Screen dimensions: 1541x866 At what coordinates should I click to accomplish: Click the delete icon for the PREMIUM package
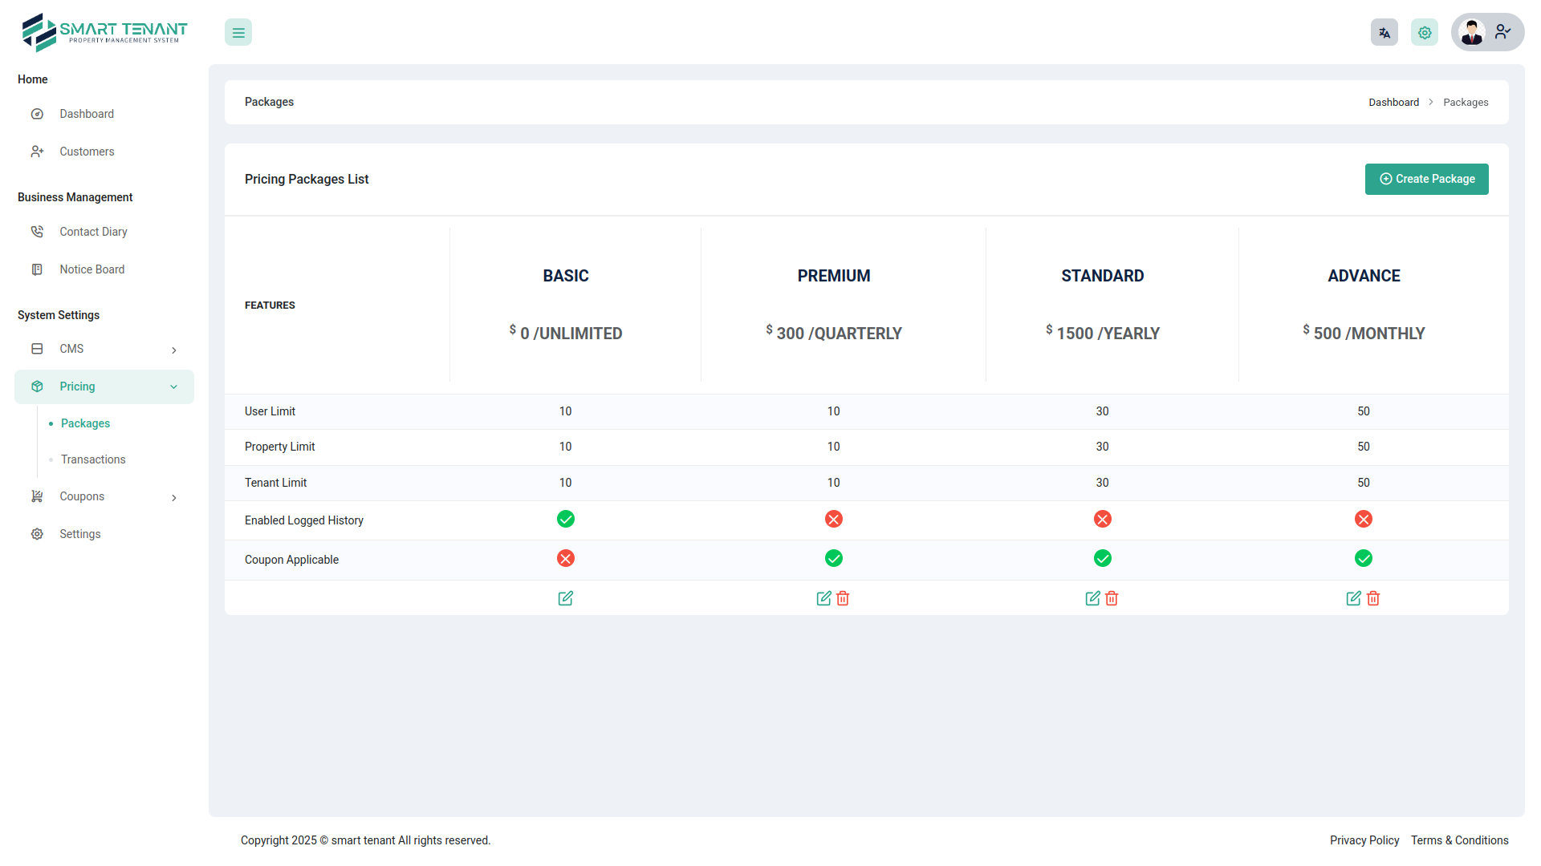pos(843,598)
